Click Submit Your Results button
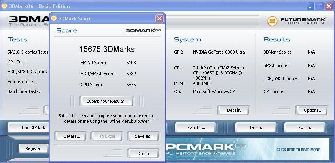This screenshot has width=335, height=163. tap(107, 101)
